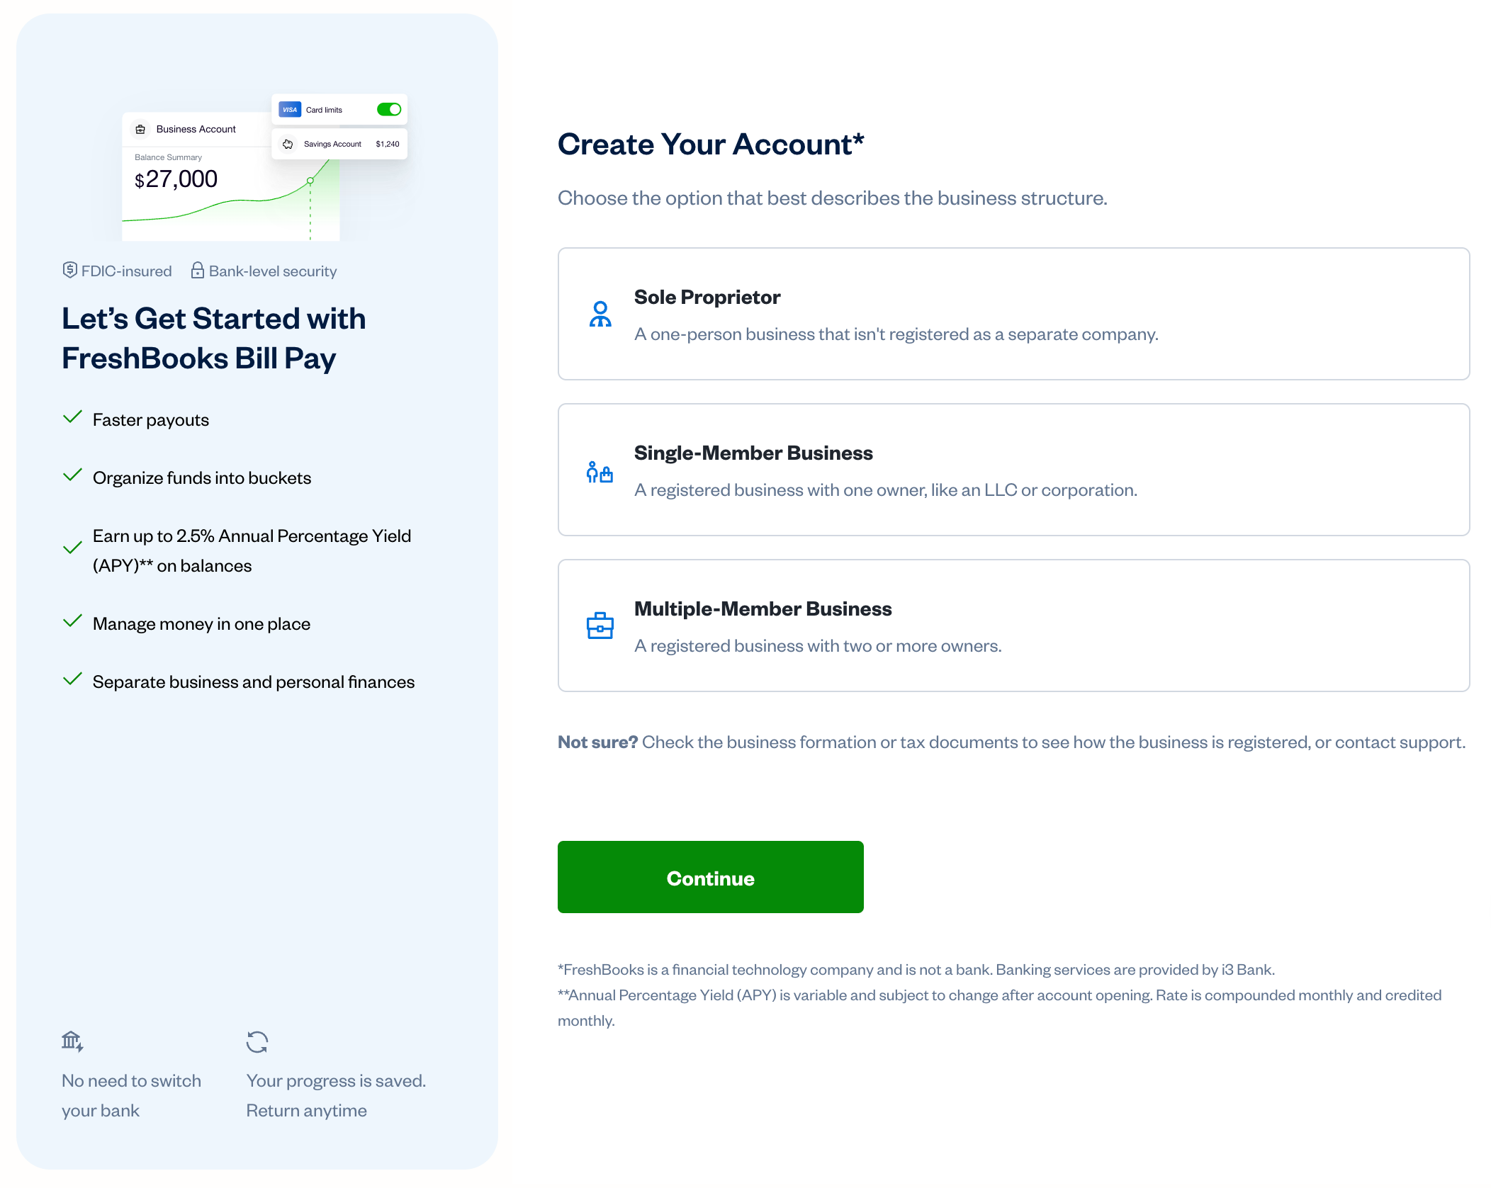1491x1188 pixels.
Task: Click the green Continue button
Action: [710, 877]
